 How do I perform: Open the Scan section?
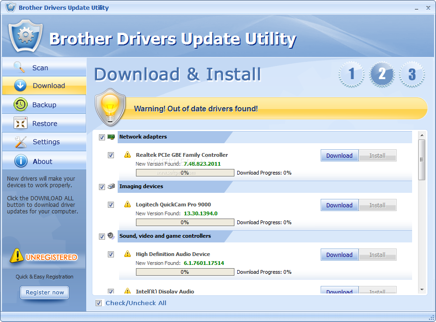coord(44,67)
